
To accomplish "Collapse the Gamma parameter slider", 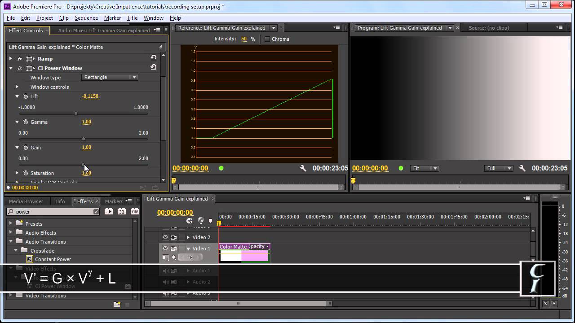I will (17, 122).
